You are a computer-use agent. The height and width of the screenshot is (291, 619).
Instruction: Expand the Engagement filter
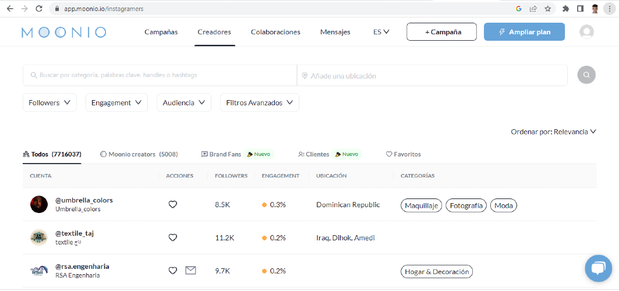(x=116, y=102)
